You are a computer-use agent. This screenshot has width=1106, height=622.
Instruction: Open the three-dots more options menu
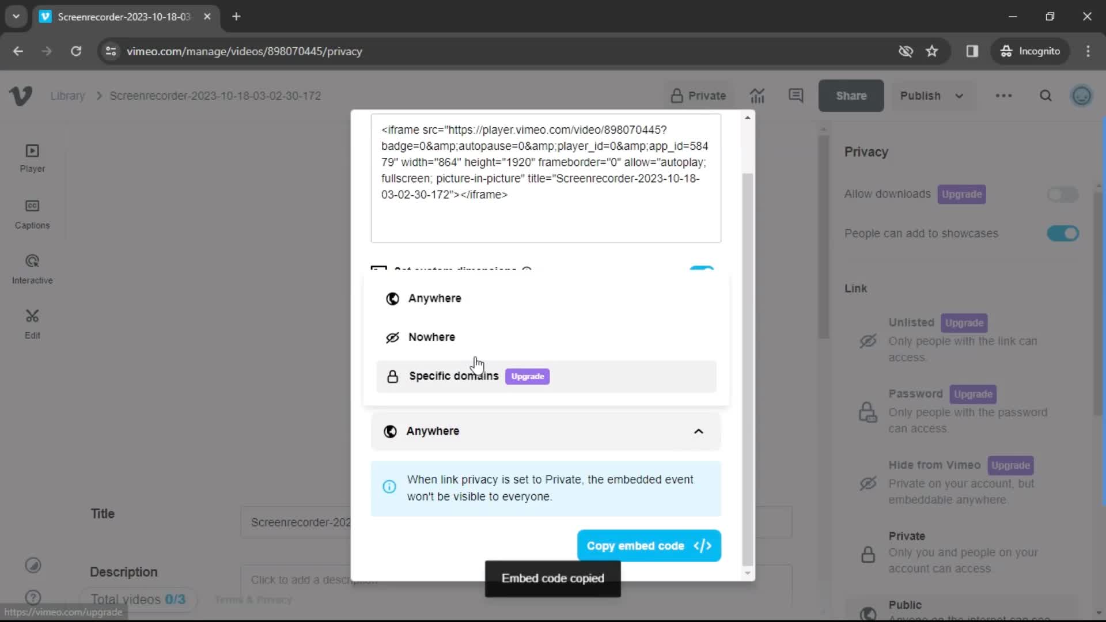1003,96
